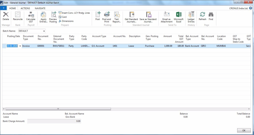Image resolution: width=254 pixels, height=135 pixels.
Task: Open the Posting Date dropdown arrow
Action: (20, 46)
